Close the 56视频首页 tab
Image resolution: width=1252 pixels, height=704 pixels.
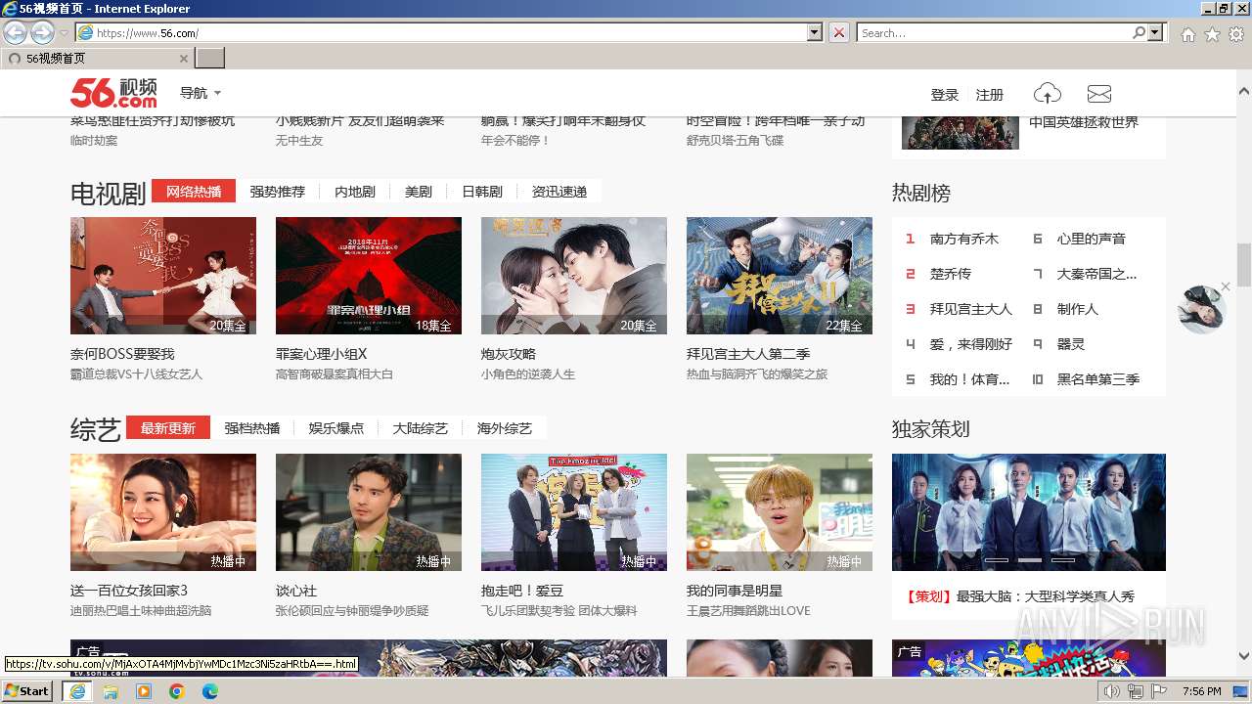click(x=183, y=59)
